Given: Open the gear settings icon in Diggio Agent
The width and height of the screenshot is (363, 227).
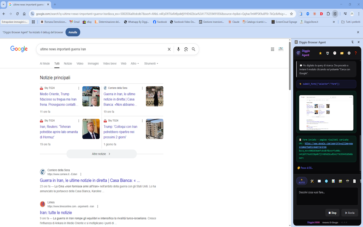Looking at the screenshot, I should click(x=349, y=53).
